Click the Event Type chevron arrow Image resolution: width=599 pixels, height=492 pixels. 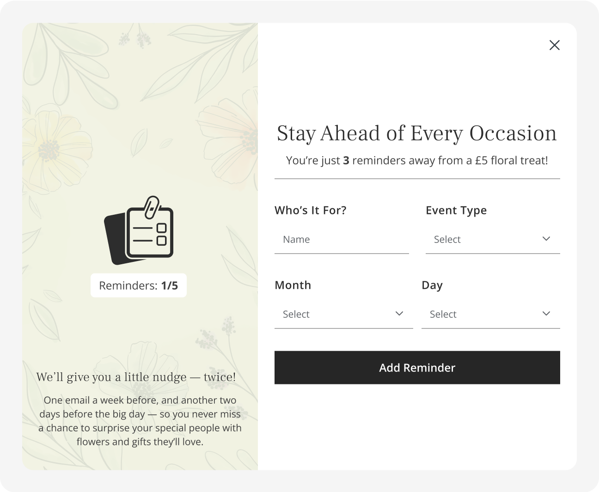coord(546,239)
